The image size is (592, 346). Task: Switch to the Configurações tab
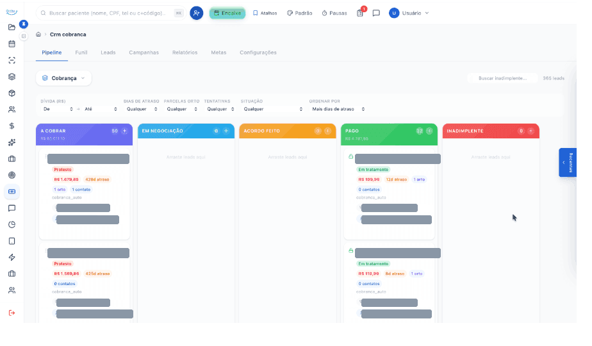coord(258,53)
